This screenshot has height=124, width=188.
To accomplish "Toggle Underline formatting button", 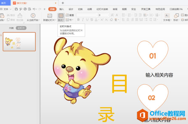I will 87,20.
